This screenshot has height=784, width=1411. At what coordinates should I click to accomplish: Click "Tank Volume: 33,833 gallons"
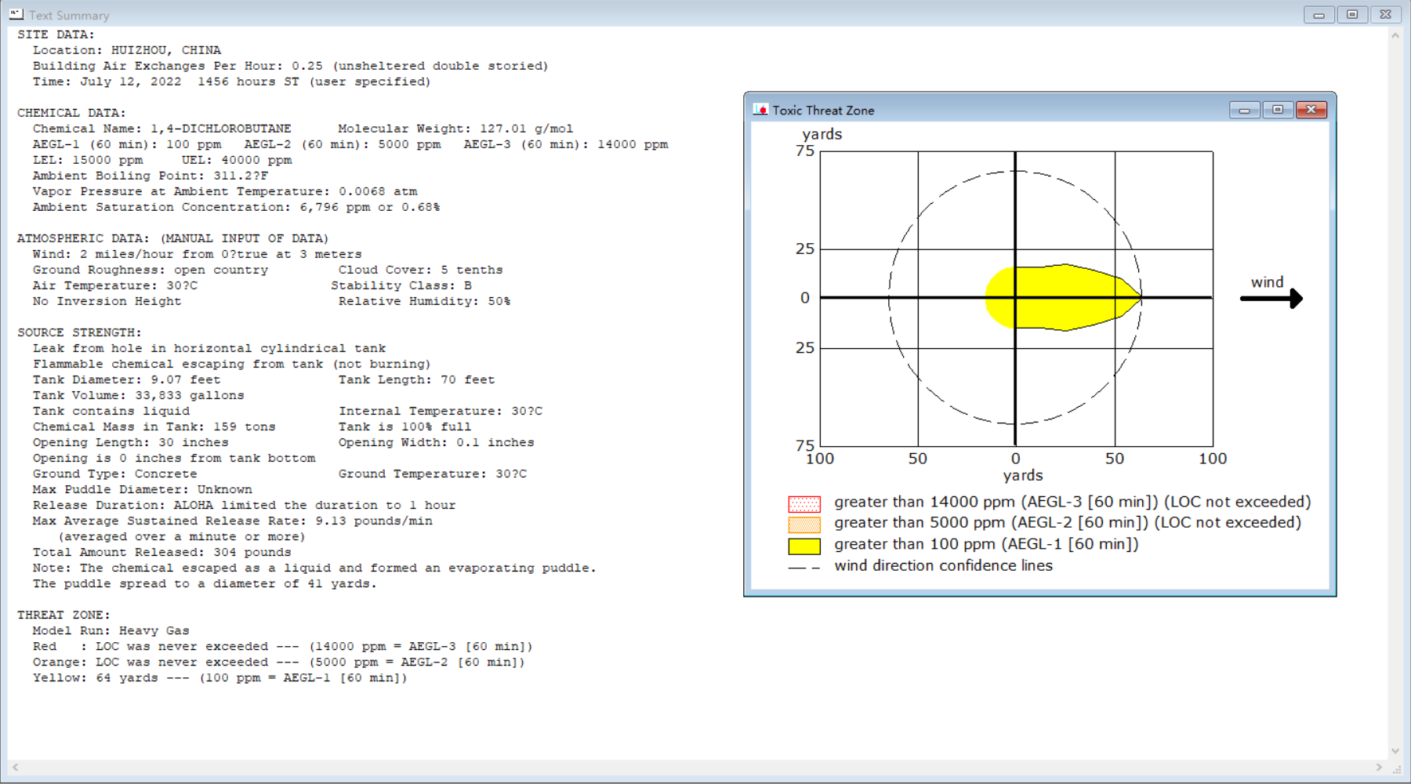(139, 395)
